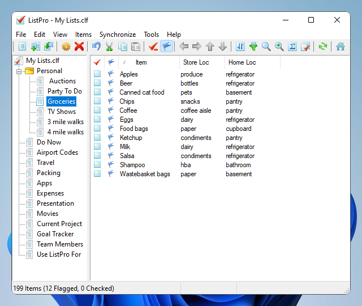Viewport: 362px width, 306px height.
Task: Select the Airport Codes list
Action: point(58,152)
